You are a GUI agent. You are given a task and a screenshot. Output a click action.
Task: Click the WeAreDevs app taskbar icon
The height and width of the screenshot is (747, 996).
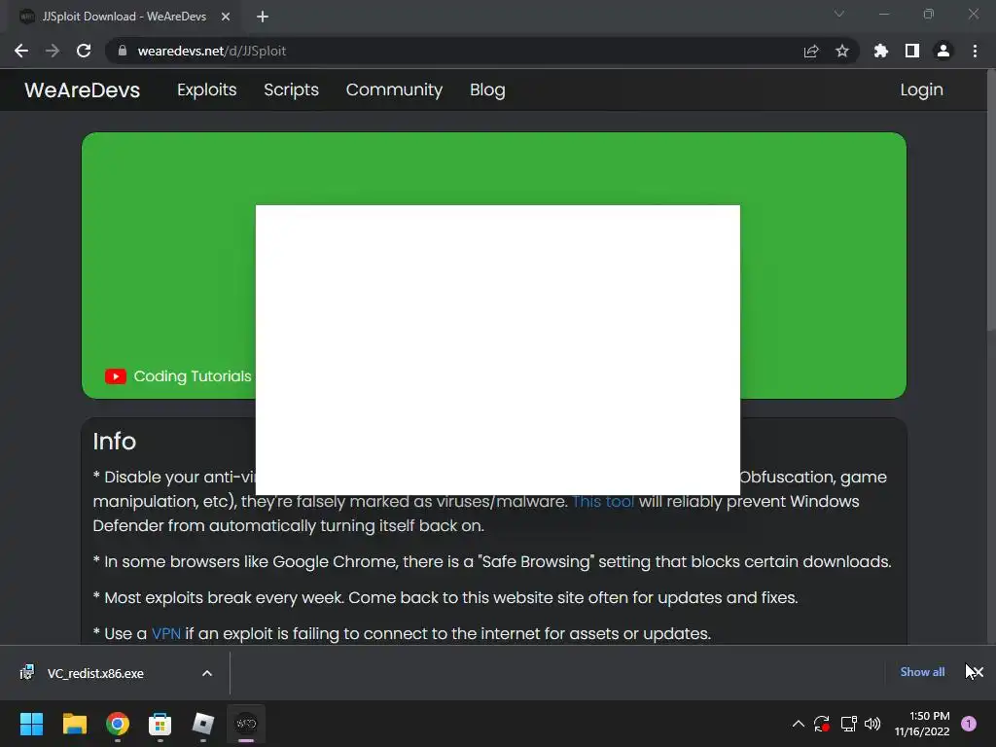(x=246, y=724)
